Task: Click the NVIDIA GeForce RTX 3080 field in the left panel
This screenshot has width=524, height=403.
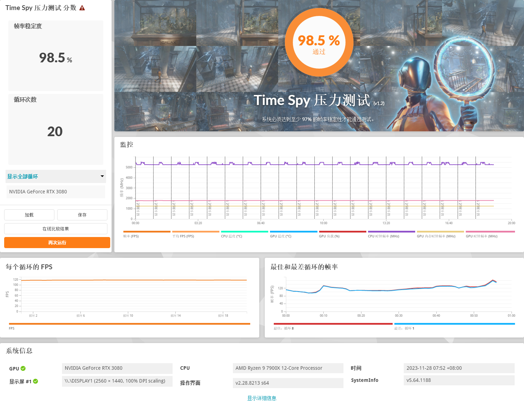Action: (56, 192)
